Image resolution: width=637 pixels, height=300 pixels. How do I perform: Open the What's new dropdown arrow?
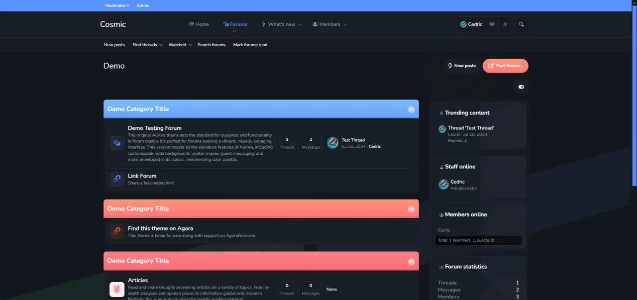300,24
